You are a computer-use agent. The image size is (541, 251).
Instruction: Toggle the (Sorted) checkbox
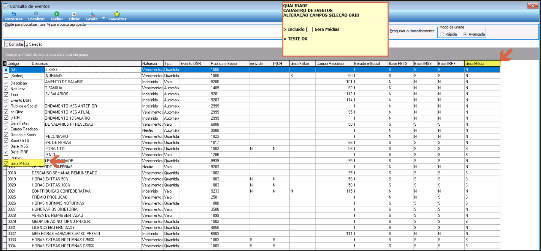click(6, 76)
